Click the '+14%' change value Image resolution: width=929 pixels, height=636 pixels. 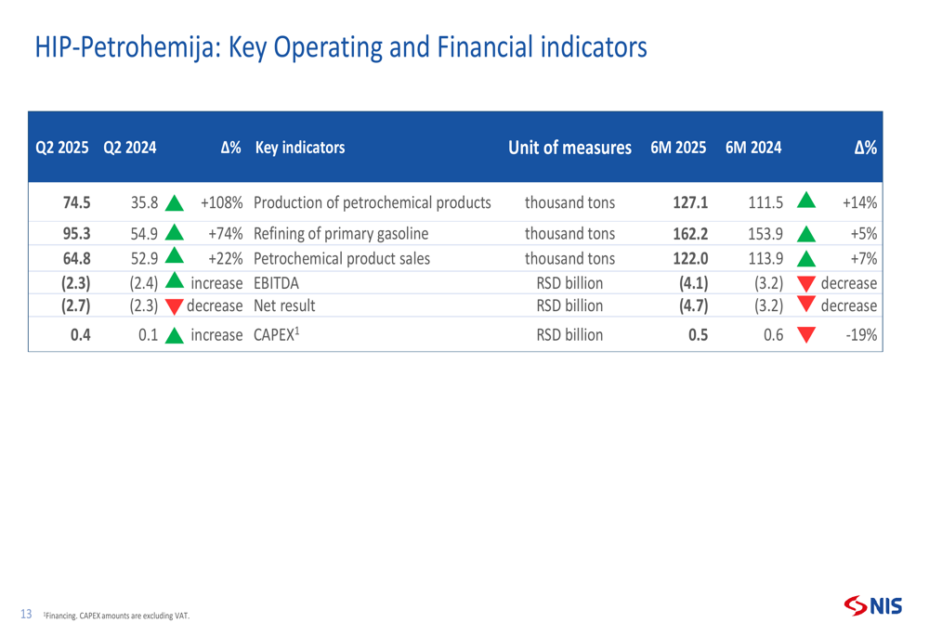(x=859, y=203)
